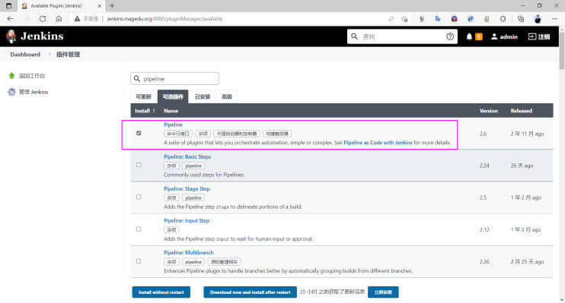Open the Pipeline: Multibranch link

(188, 253)
